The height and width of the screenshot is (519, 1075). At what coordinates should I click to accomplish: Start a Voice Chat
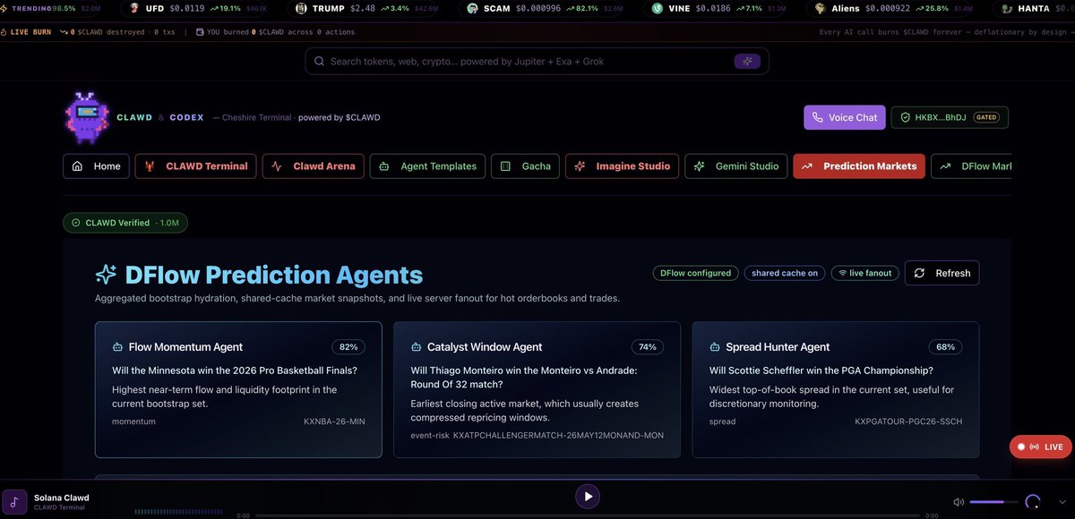[x=845, y=117]
